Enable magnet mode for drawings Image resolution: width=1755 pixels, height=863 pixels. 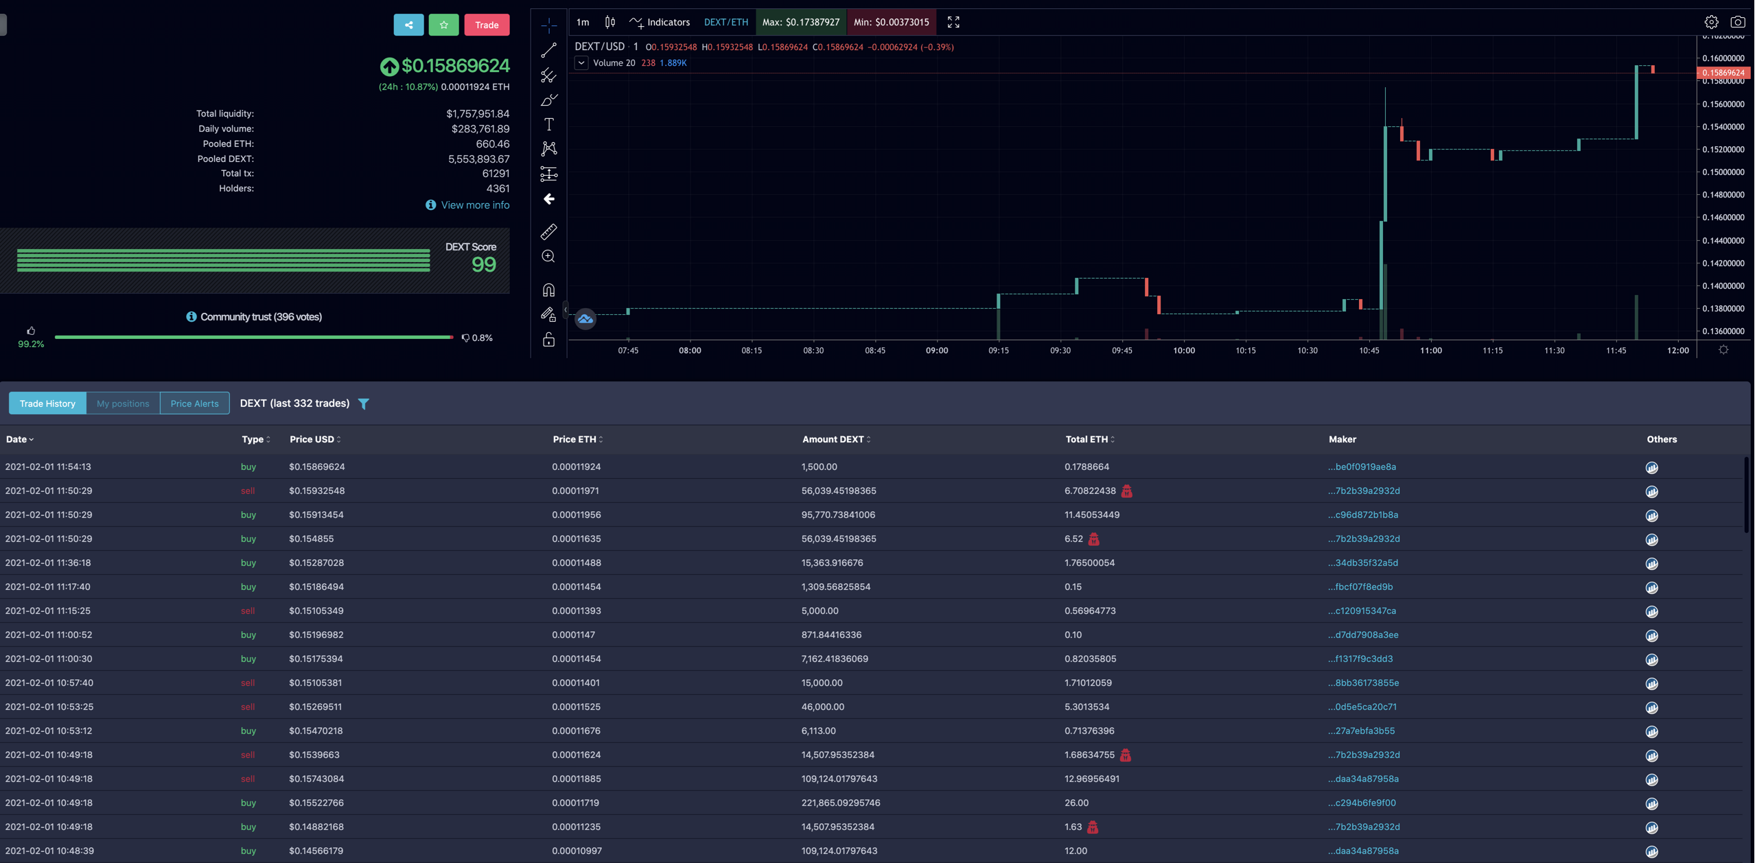tap(548, 289)
